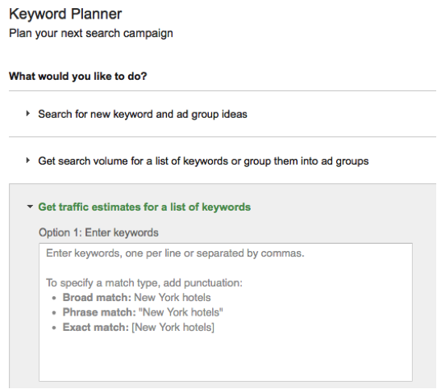
Task: Click the bracketed [New York hotels] example
Action: tap(173, 327)
